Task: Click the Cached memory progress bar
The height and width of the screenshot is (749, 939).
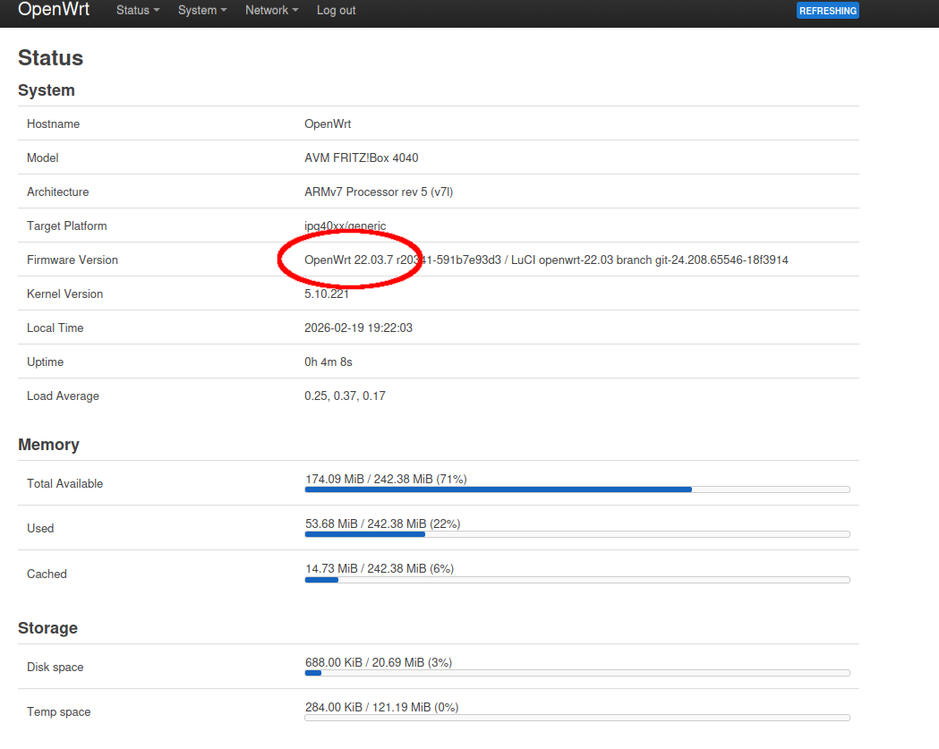Action: point(576,580)
